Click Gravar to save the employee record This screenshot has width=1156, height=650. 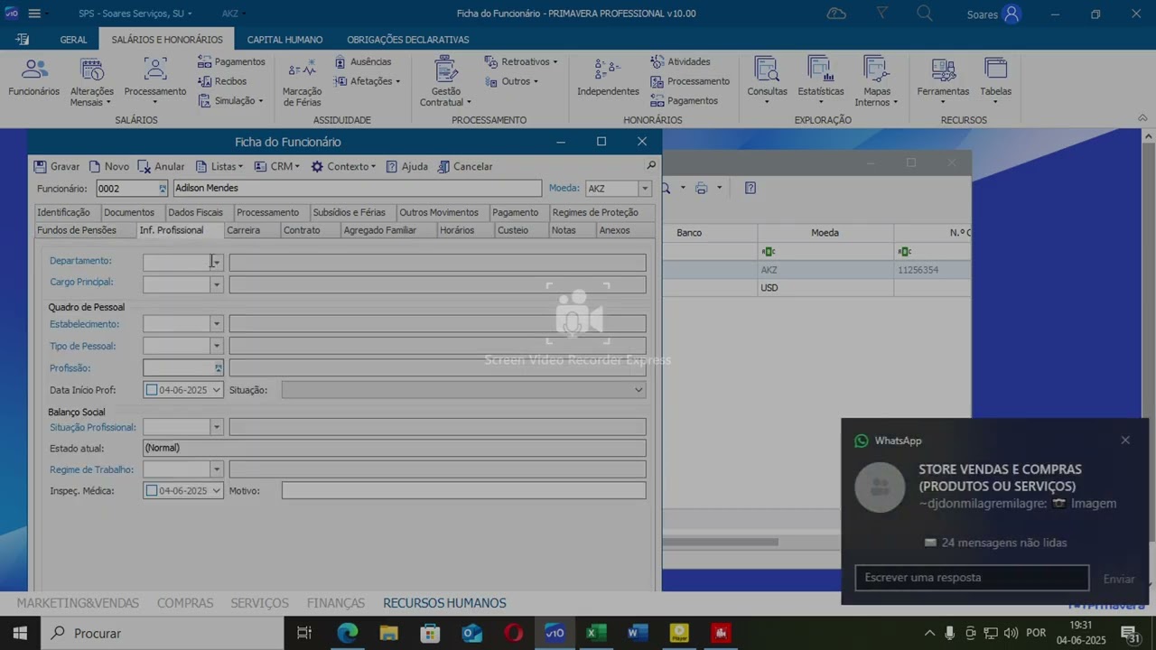click(x=57, y=166)
